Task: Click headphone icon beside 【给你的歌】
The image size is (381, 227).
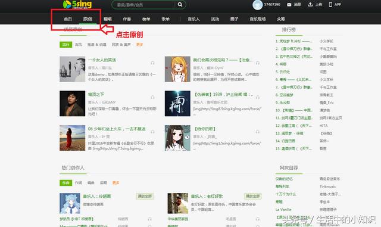Action: [x=258, y=132]
